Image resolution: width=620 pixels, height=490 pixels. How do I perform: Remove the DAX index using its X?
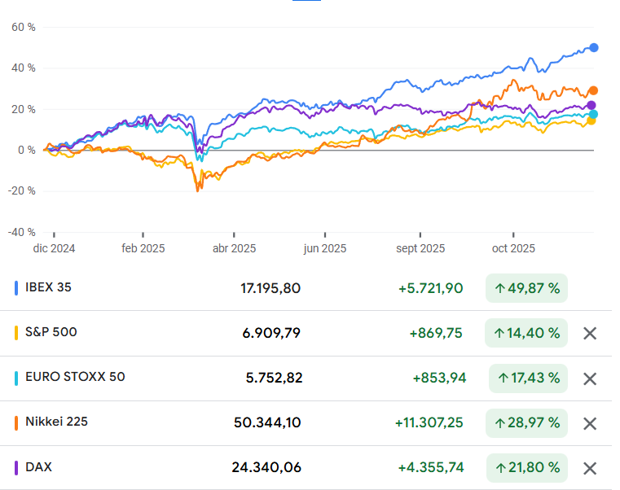click(x=591, y=468)
